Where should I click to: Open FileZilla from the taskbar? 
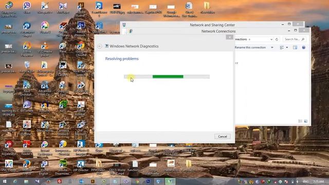pyautogui.click(x=60, y=181)
